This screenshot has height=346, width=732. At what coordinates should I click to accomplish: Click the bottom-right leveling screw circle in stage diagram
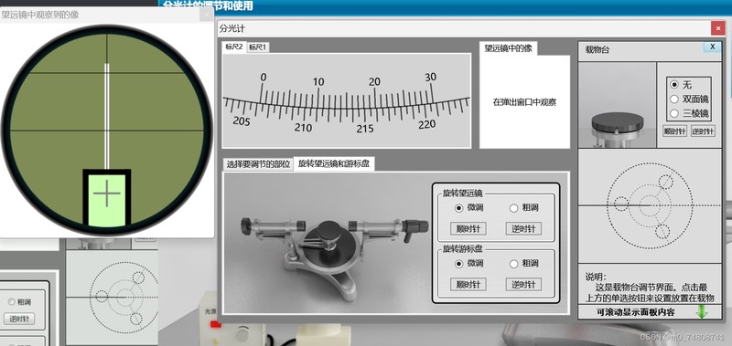pyautogui.click(x=662, y=230)
